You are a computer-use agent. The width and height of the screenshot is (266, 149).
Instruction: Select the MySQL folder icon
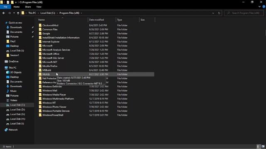coord(40,74)
